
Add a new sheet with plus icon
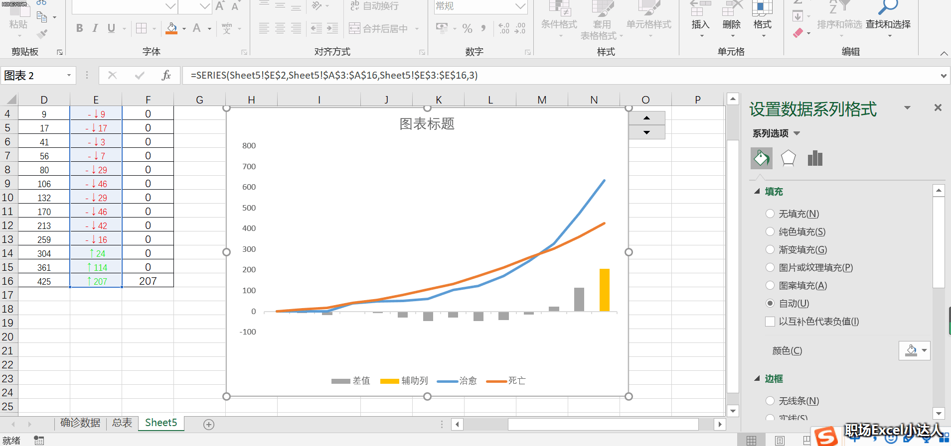click(x=209, y=425)
